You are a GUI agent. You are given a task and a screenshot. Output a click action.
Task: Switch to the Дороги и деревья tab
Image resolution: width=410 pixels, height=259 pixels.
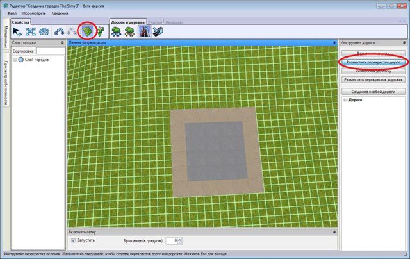pyautogui.click(x=128, y=21)
